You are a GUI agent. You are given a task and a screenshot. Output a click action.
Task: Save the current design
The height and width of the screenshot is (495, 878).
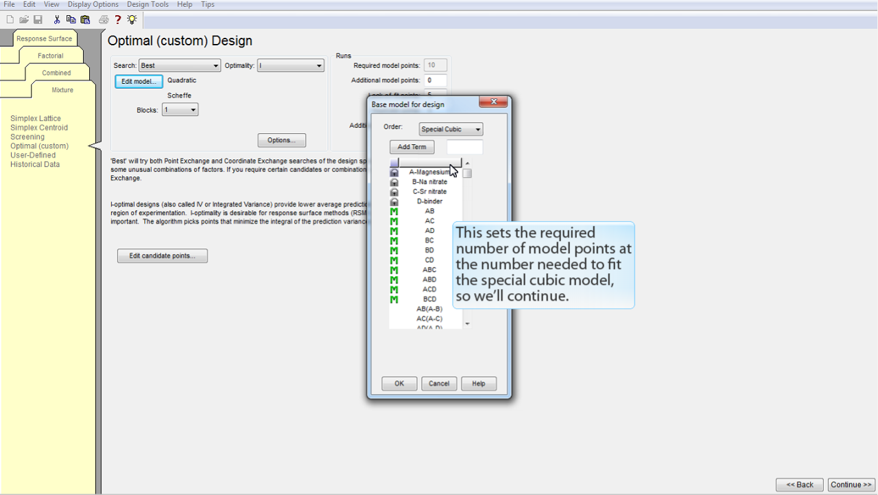pos(38,20)
